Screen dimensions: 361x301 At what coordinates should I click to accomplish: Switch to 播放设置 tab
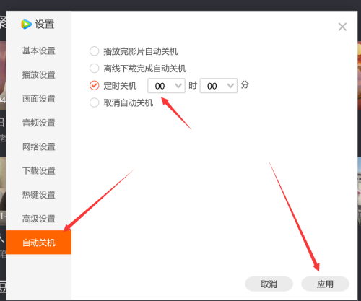[39, 75]
